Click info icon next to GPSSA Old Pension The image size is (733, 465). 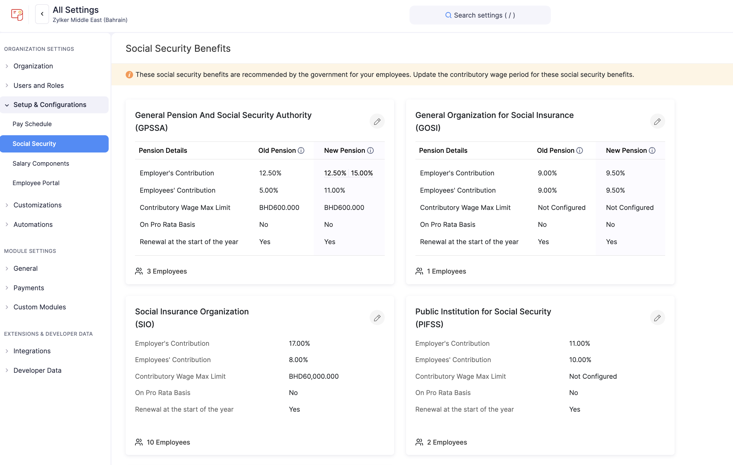[x=301, y=151]
